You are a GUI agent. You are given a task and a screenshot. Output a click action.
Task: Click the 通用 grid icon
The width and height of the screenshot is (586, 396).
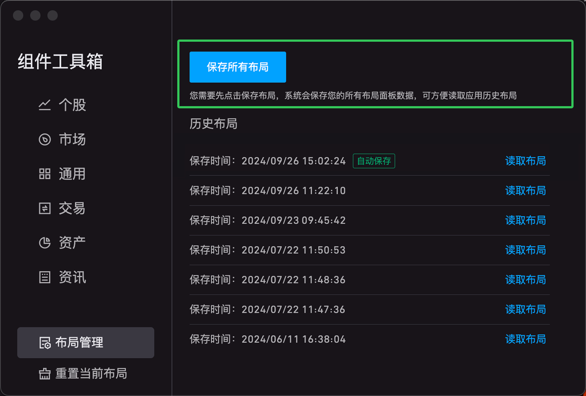pos(45,174)
